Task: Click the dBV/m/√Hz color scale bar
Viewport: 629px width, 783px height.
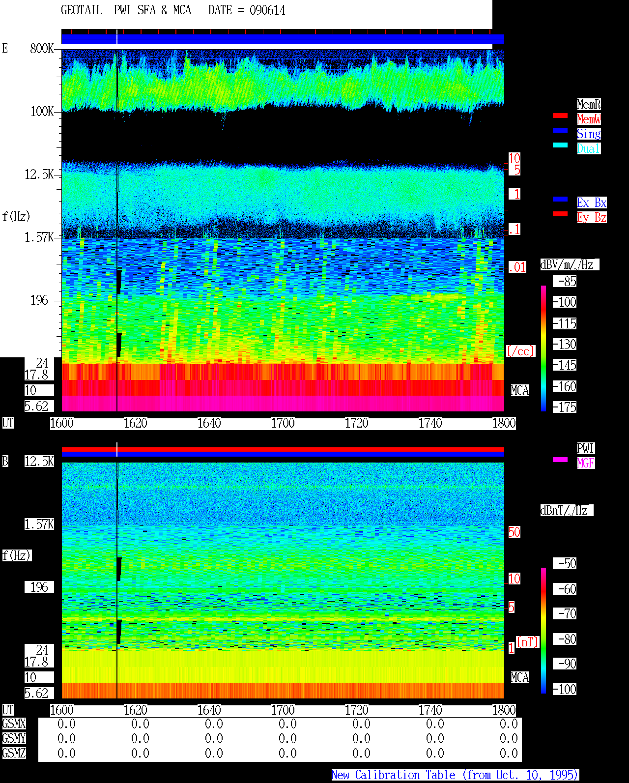Action: click(543, 348)
